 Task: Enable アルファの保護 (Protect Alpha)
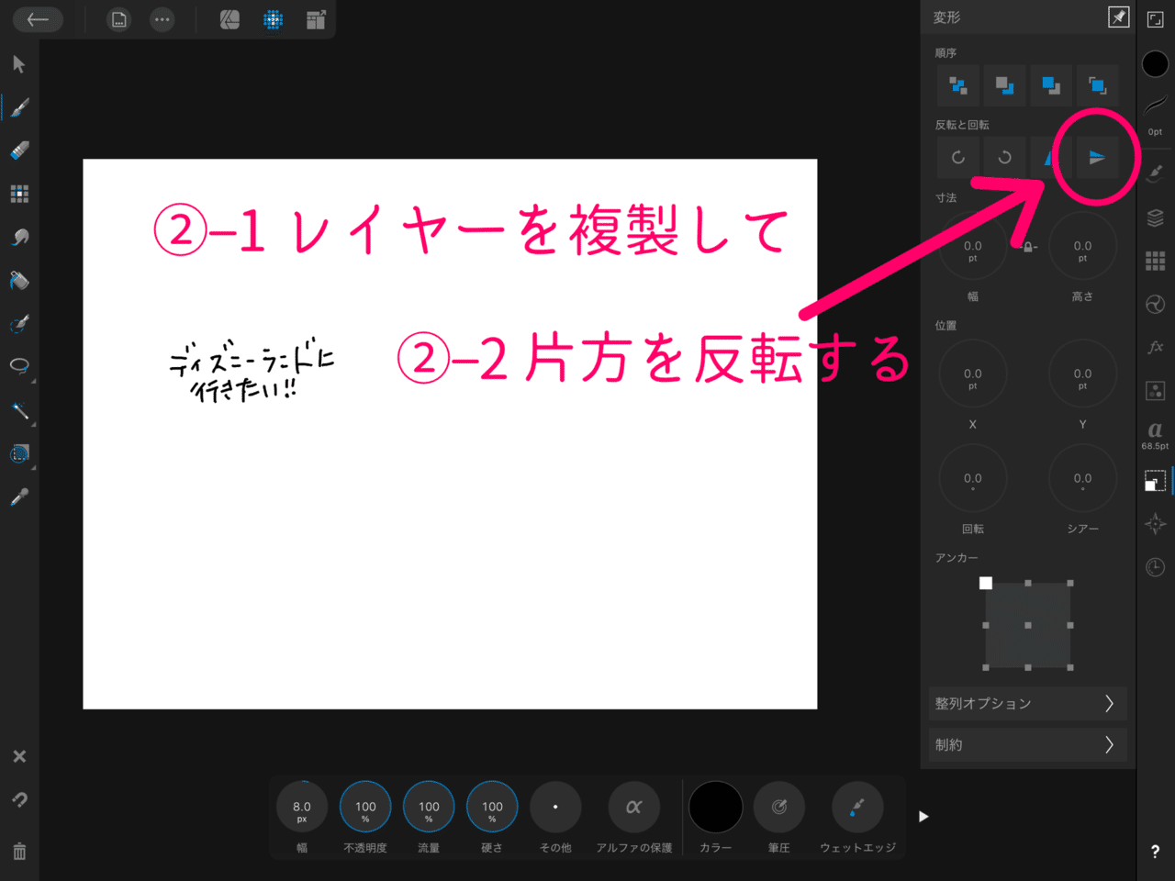click(x=633, y=807)
